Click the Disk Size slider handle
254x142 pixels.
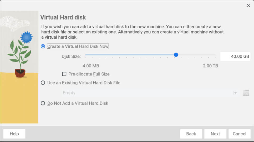[x=176, y=55]
